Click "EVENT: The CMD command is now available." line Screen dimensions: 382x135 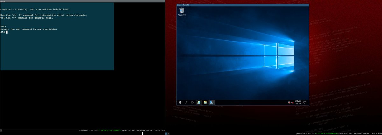29,29
